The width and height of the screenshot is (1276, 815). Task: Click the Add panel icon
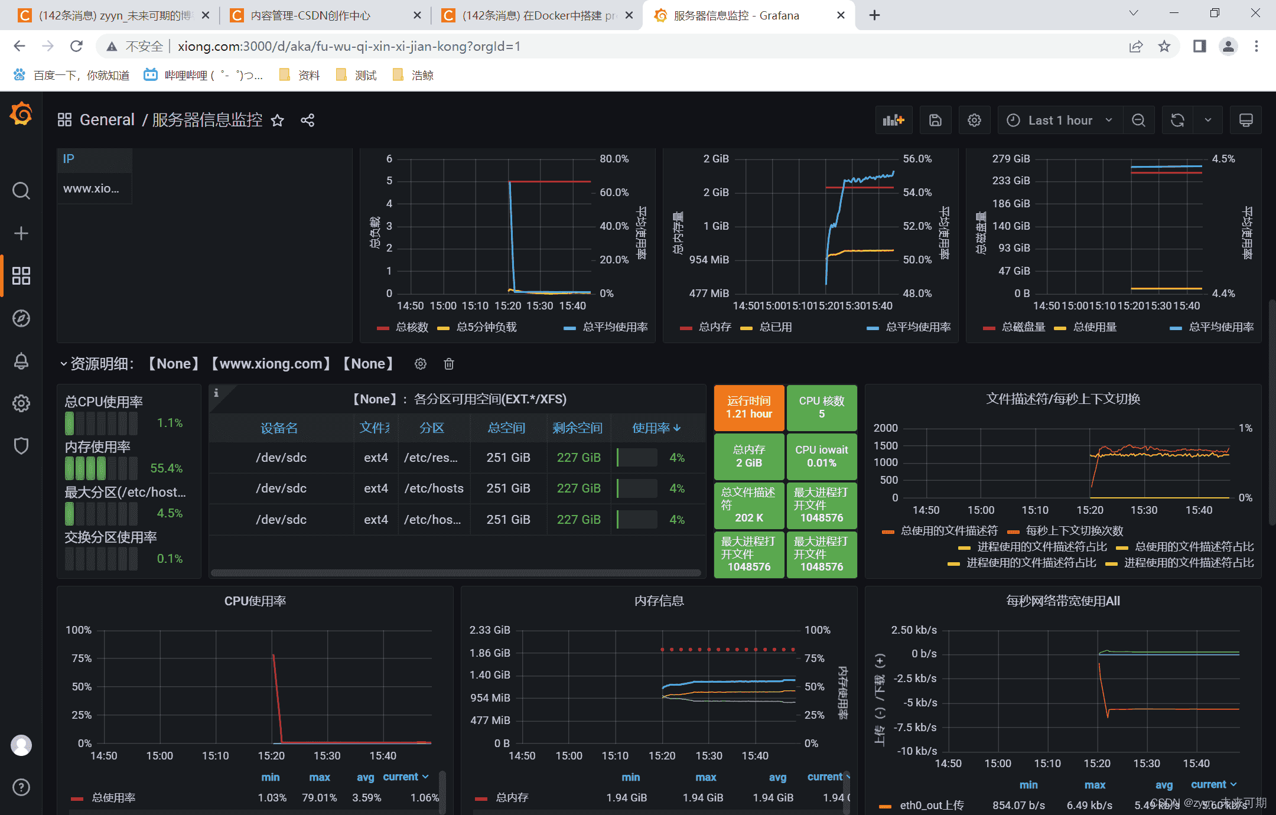point(894,120)
